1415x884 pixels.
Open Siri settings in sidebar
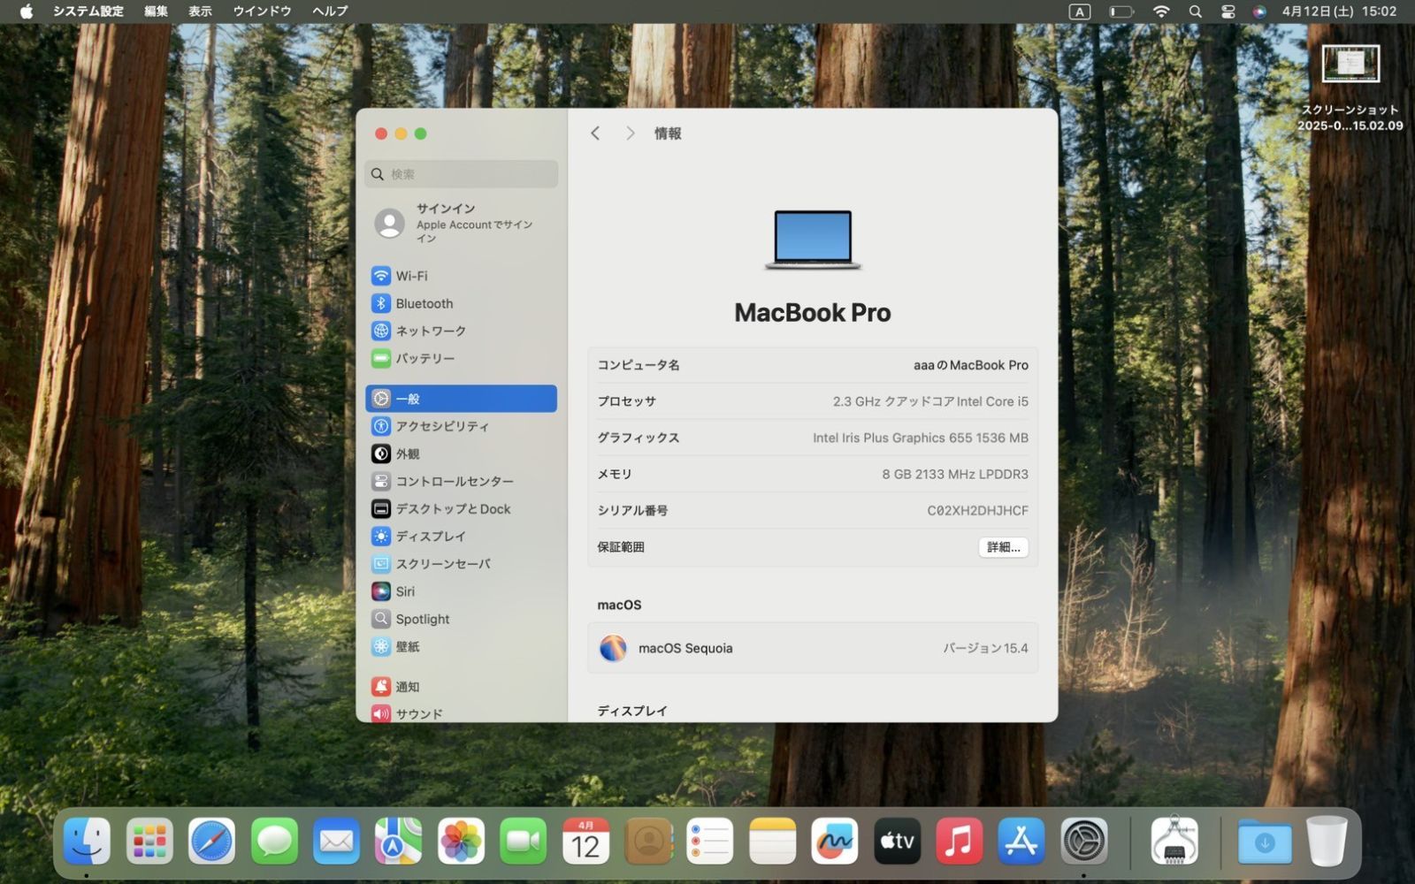point(461,591)
